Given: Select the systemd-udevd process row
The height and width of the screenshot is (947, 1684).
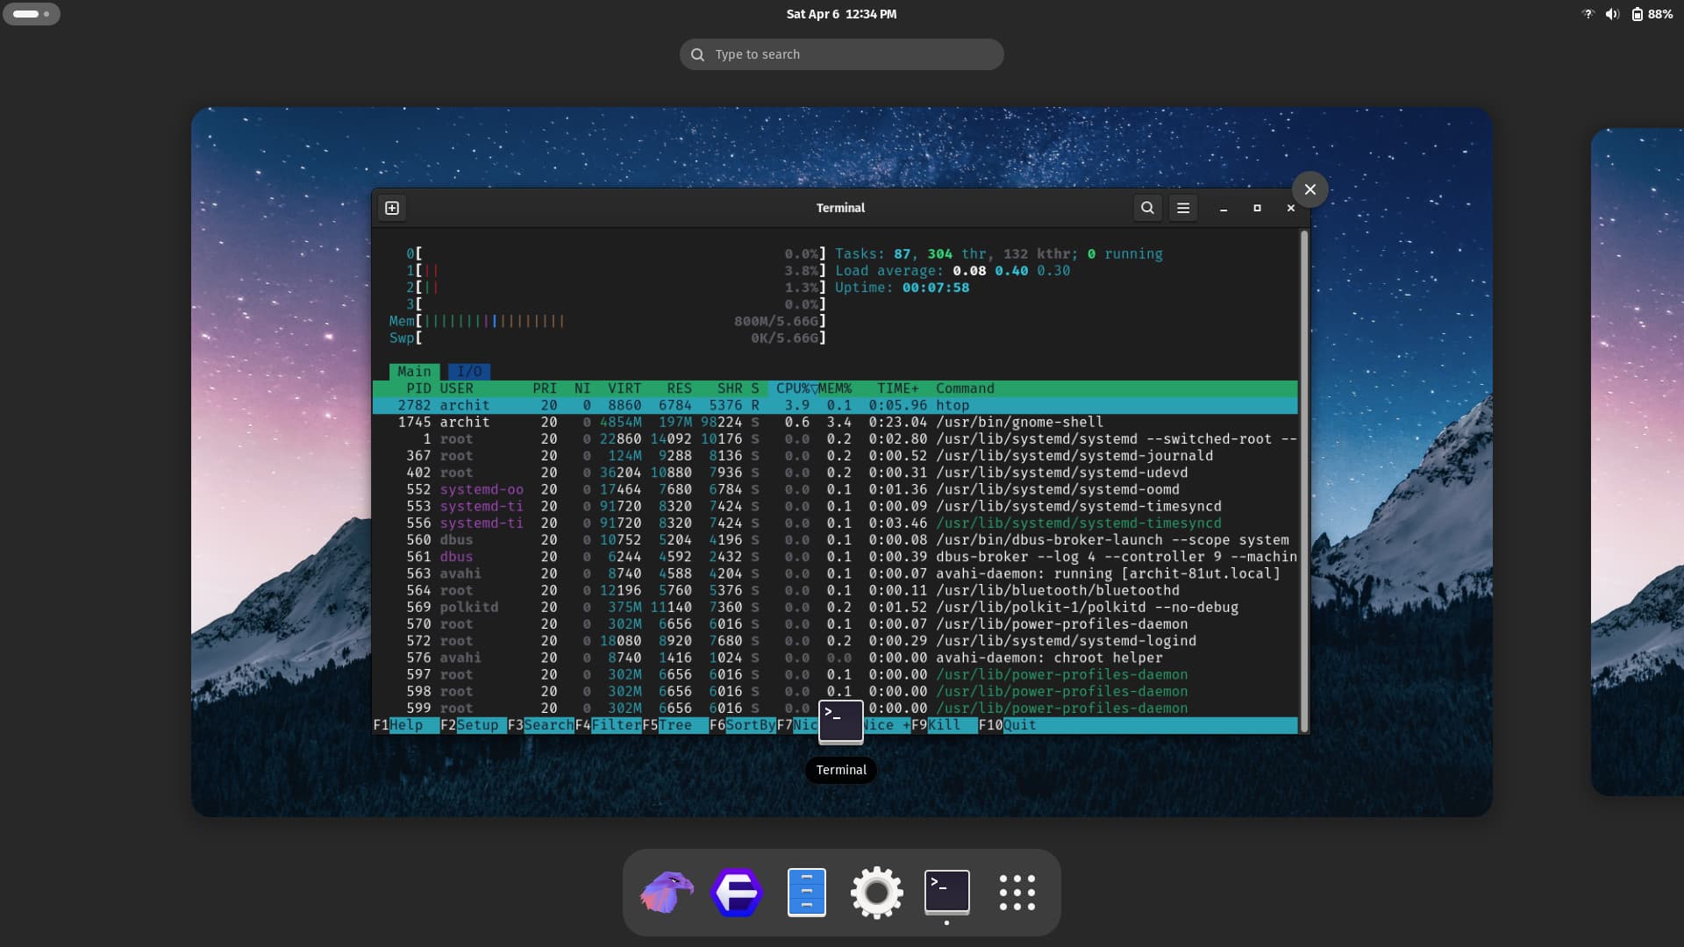Looking at the screenshot, I should click(x=835, y=473).
